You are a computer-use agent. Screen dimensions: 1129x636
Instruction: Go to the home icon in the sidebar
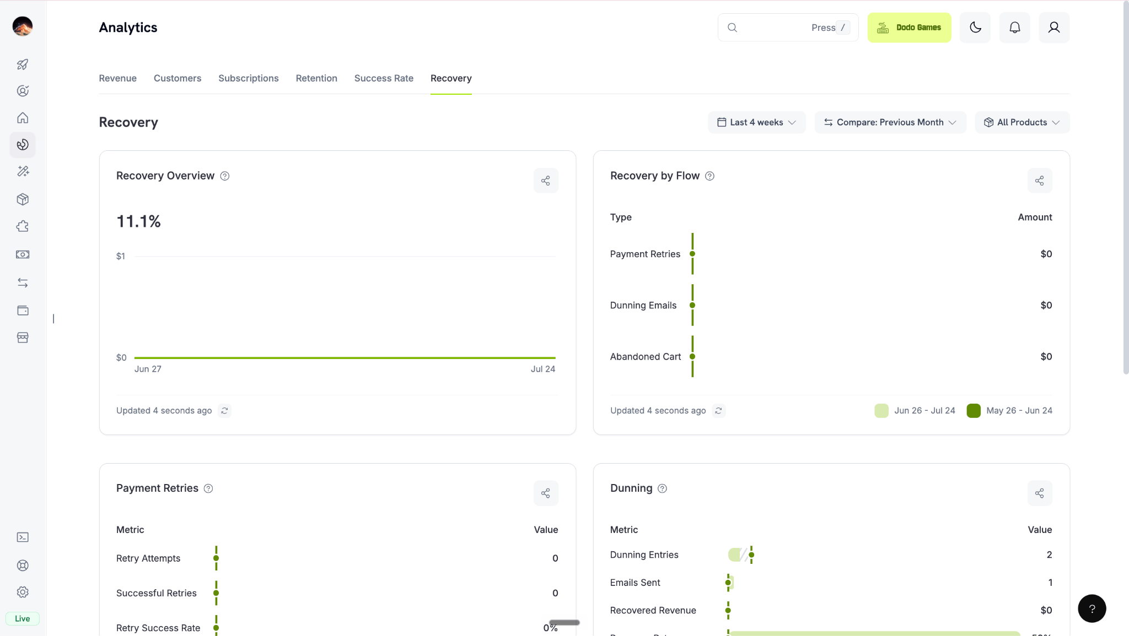click(x=23, y=118)
